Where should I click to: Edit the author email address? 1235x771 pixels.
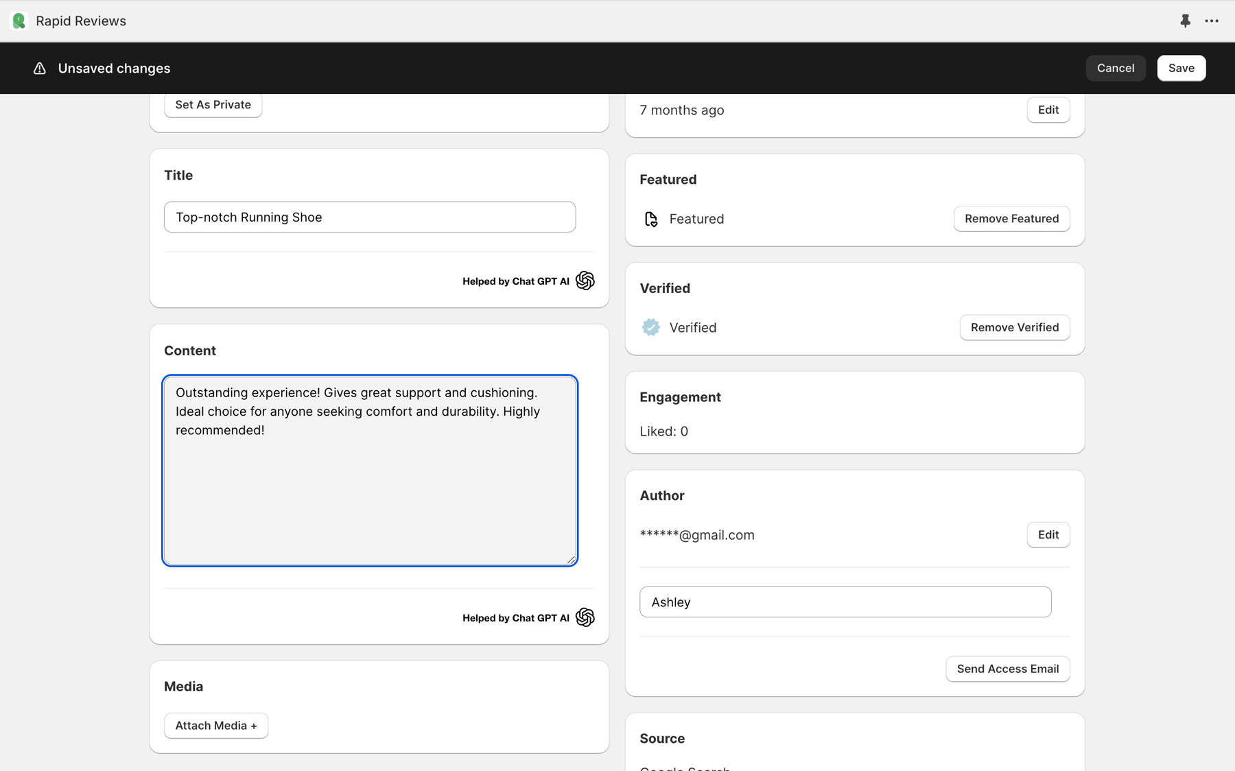[x=1048, y=535]
